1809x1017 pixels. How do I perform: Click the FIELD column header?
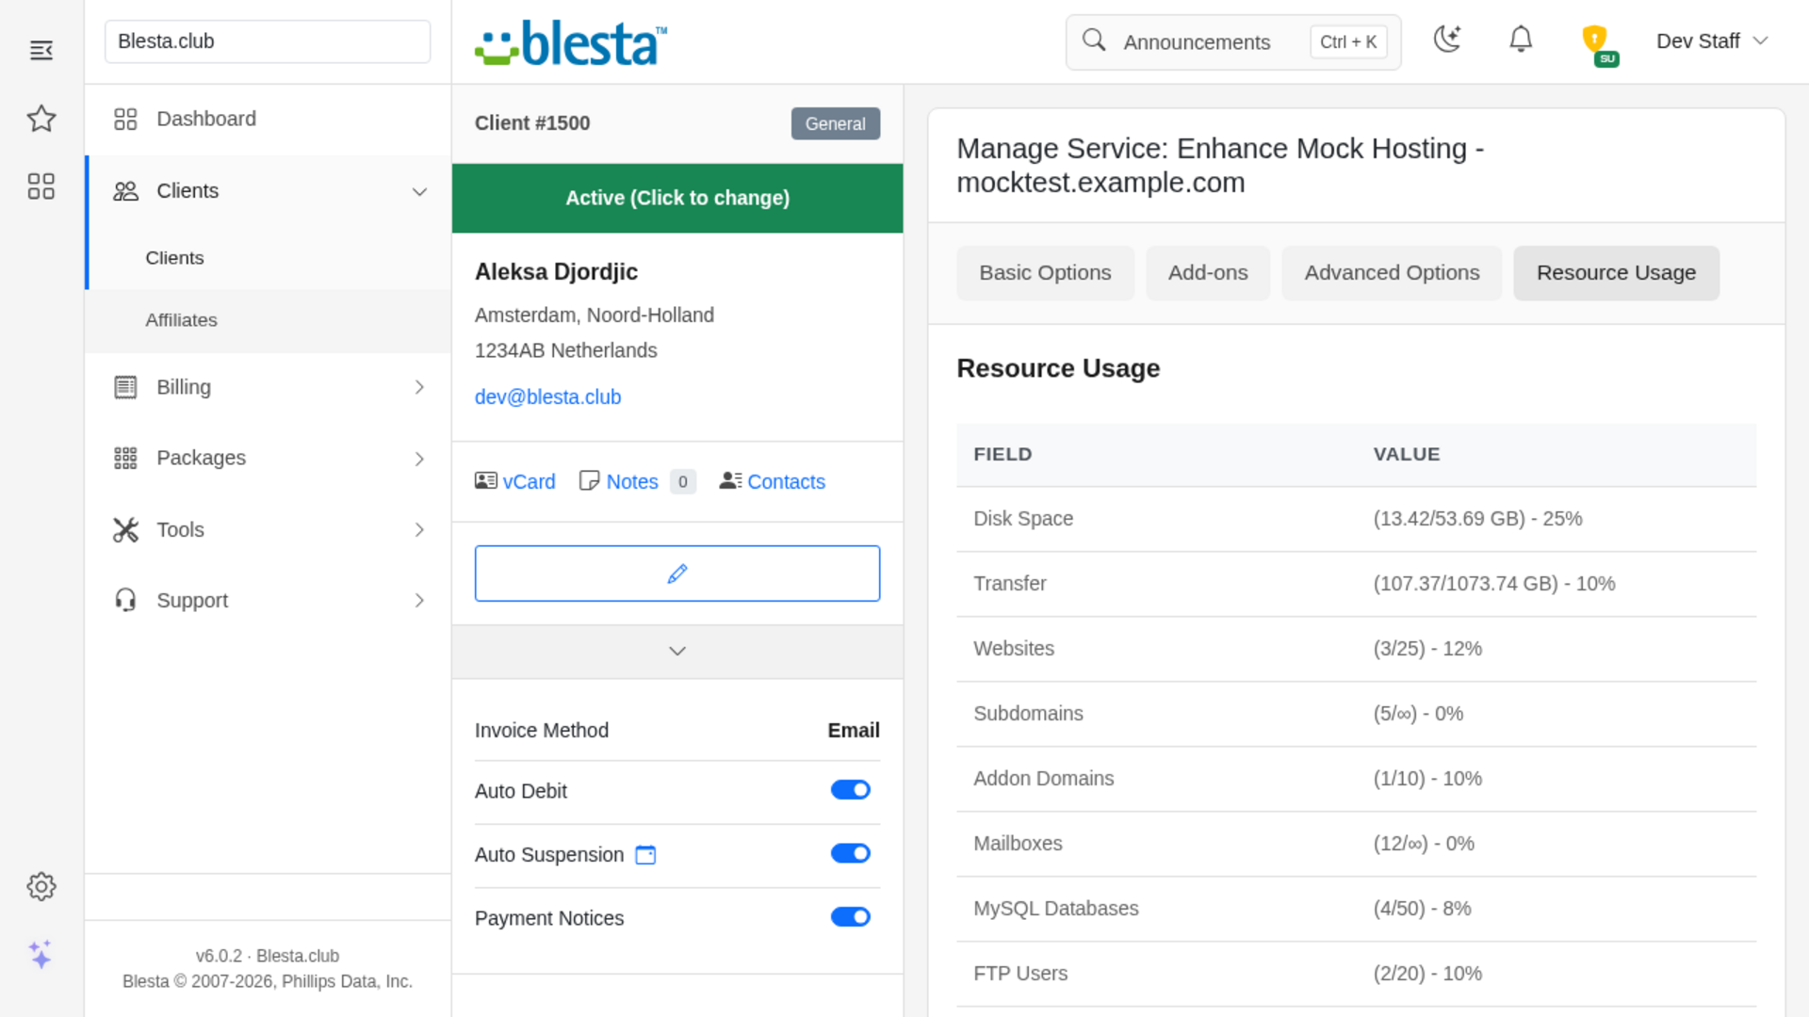tap(1002, 455)
